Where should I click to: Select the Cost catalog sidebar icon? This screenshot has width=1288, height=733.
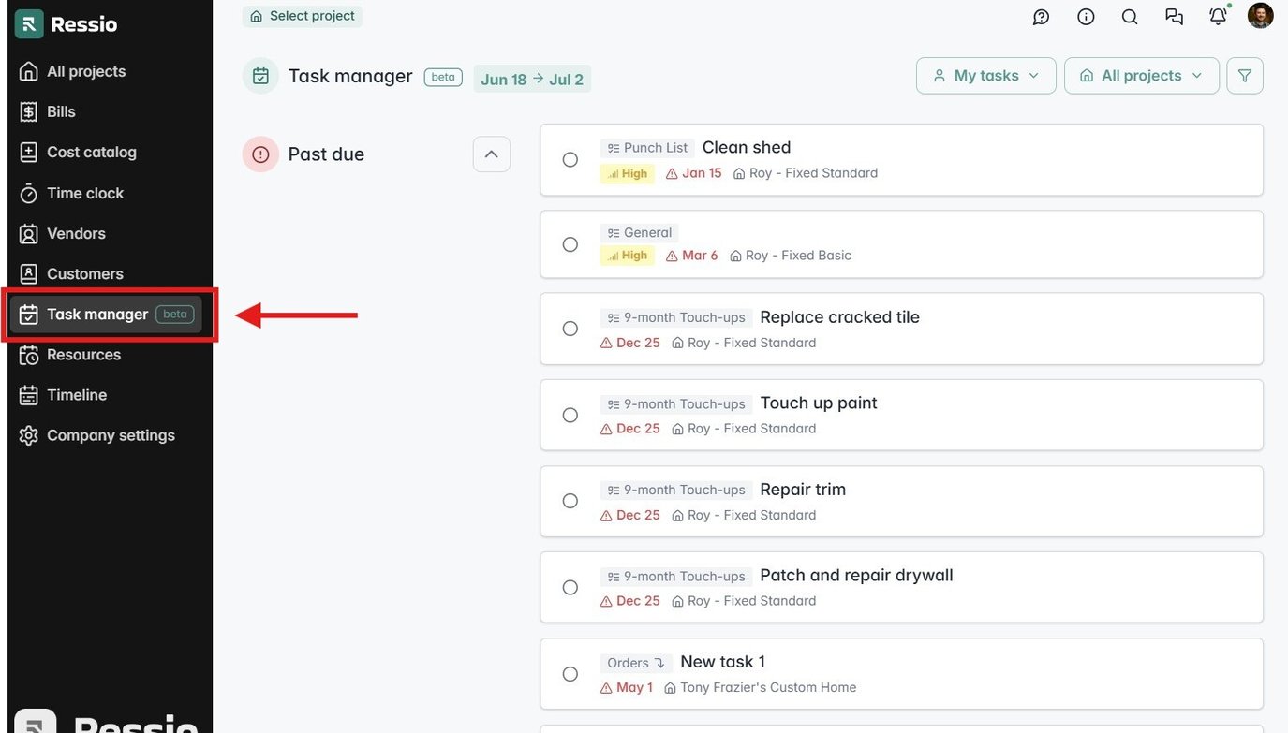point(28,152)
